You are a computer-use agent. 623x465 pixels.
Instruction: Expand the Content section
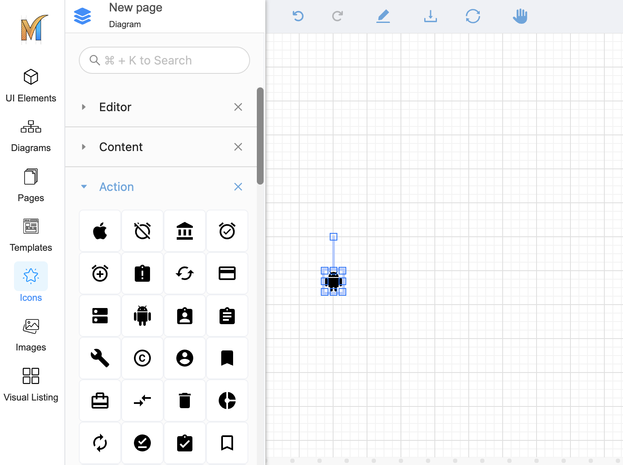click(x=121, y=147)
